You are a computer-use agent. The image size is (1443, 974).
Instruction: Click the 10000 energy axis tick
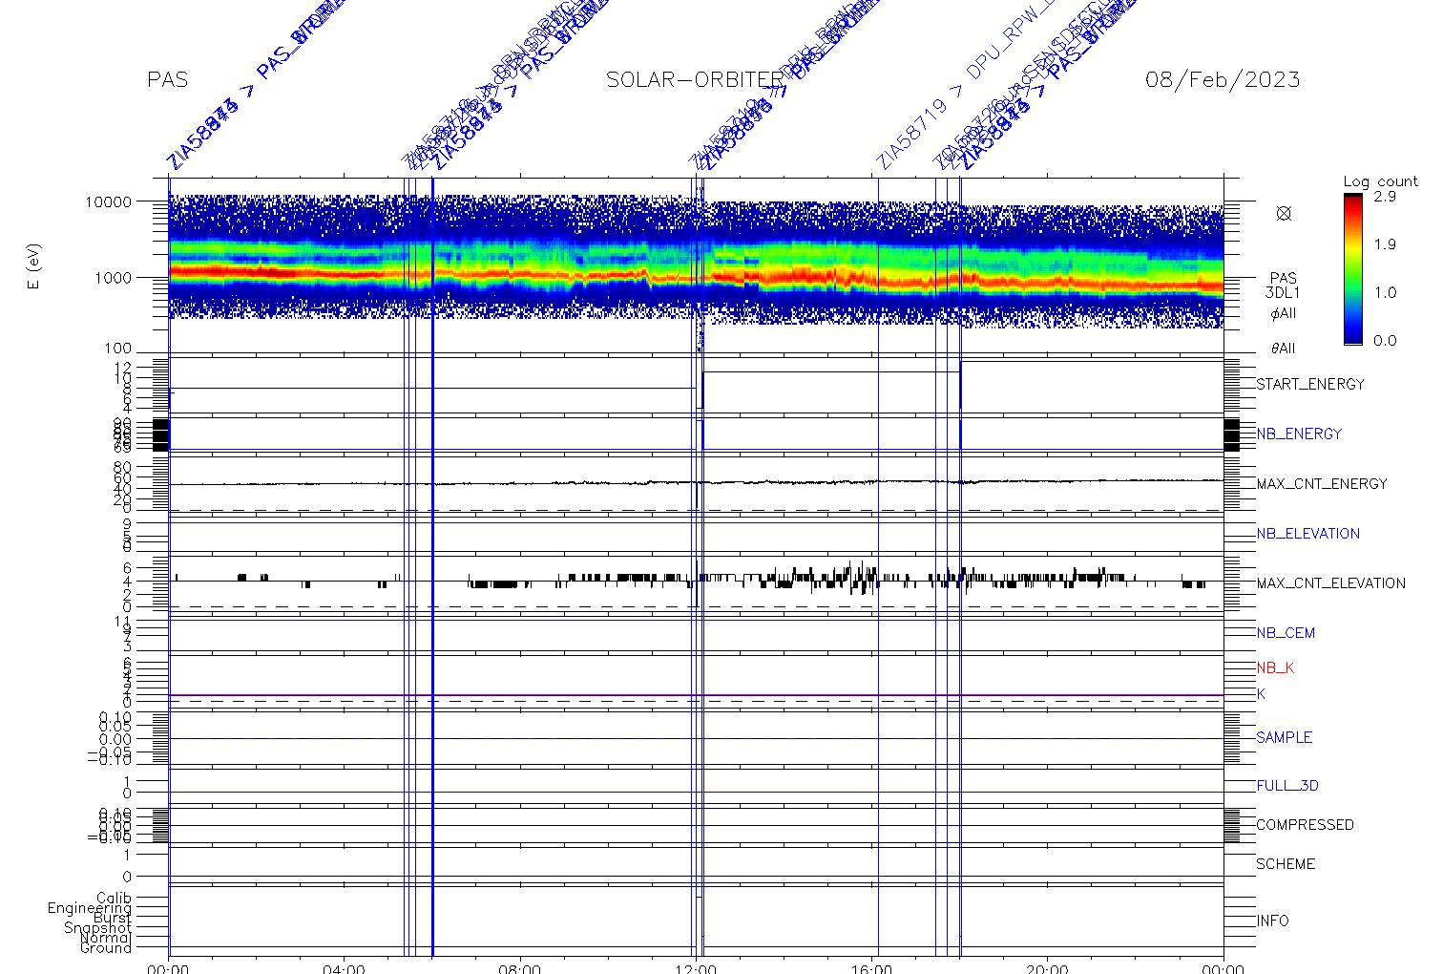(x=107, y=202)
